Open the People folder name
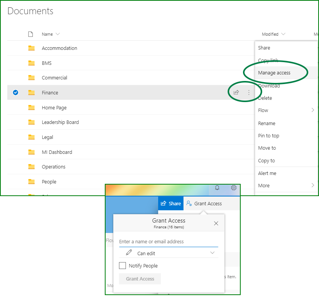This screenshot has width=319, height=307. point(49,182)
